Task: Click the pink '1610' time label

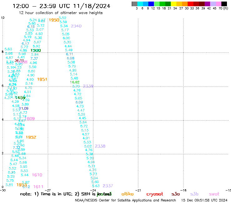Action: [x=37, y=175]
